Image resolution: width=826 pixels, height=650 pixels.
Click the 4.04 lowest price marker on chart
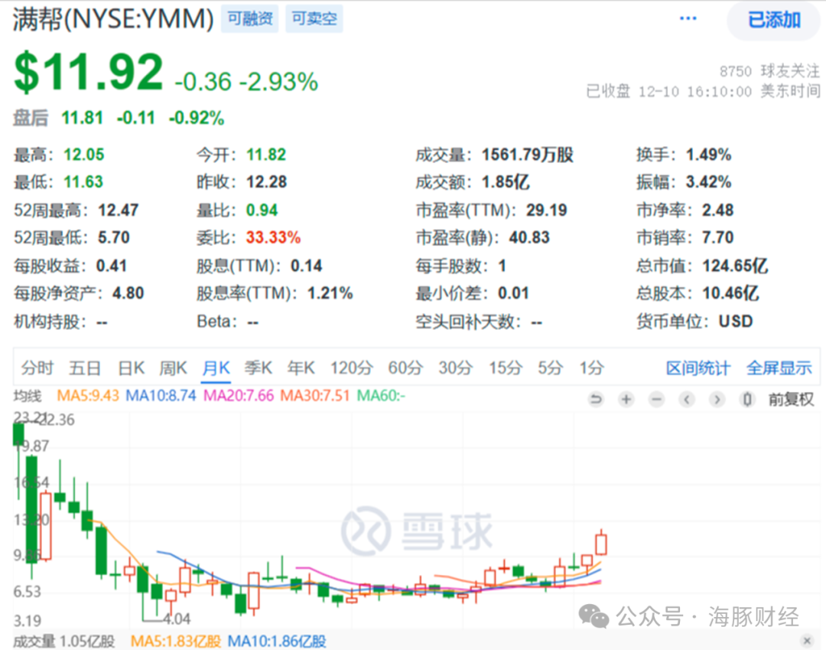tap(177, 619)
